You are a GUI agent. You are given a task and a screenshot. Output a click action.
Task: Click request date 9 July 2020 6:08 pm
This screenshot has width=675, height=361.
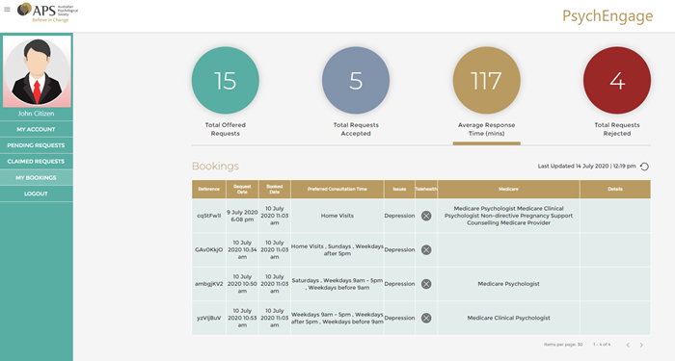242,216
